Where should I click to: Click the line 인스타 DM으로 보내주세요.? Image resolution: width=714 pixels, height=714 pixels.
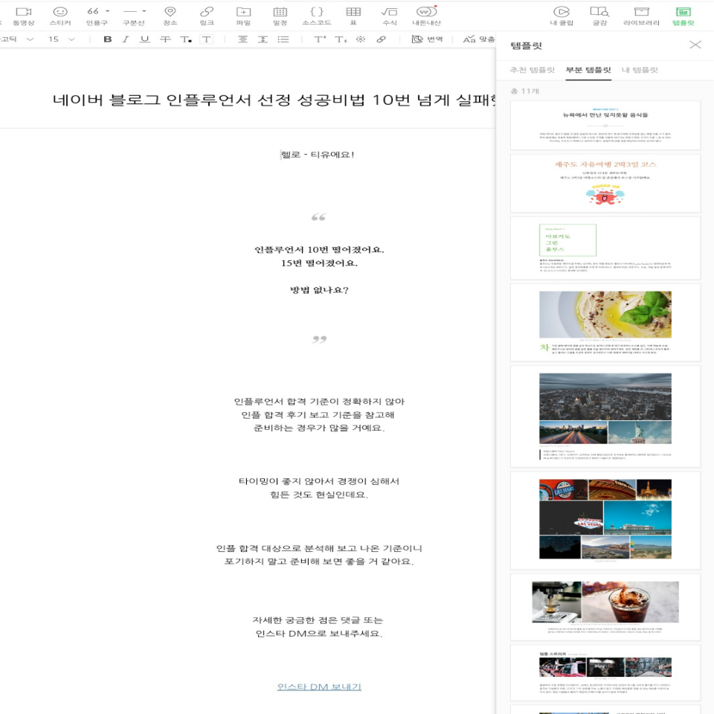point(319,634)
